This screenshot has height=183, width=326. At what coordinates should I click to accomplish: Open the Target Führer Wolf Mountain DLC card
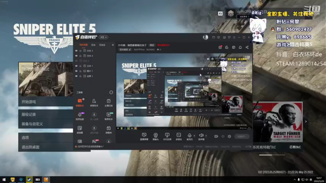tap(278, 122)
